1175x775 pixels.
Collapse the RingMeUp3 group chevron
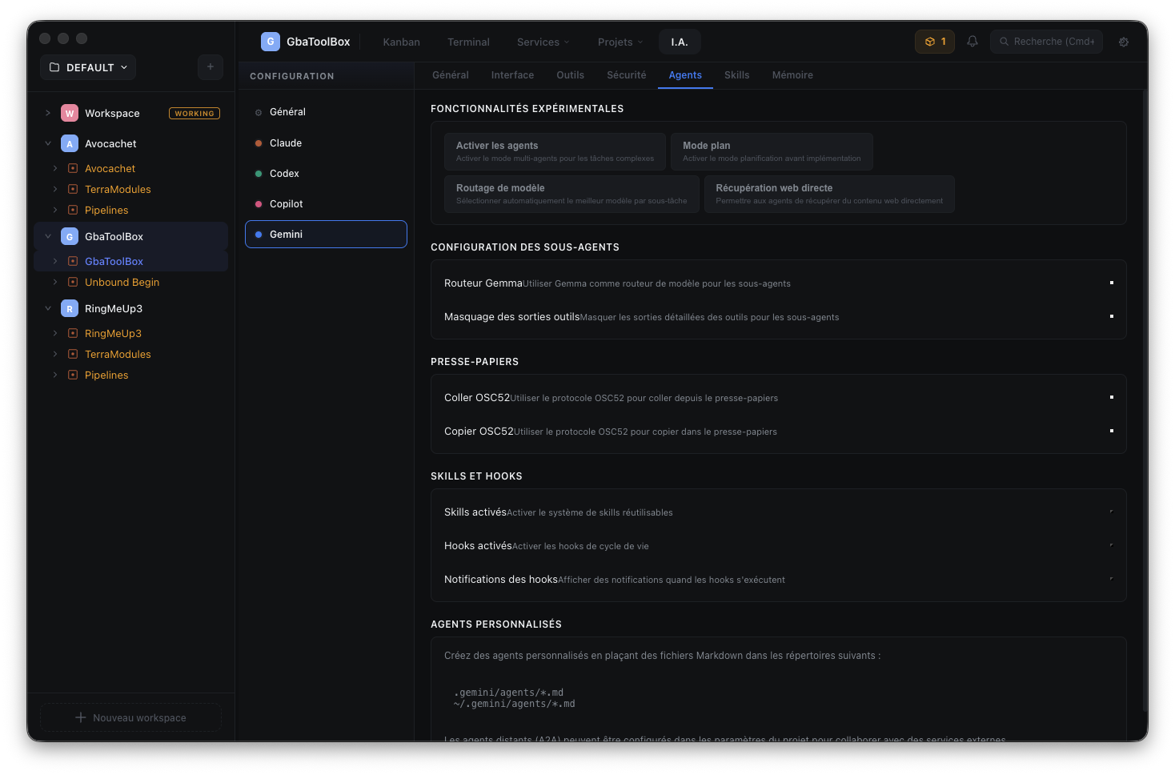coord(48,308)
